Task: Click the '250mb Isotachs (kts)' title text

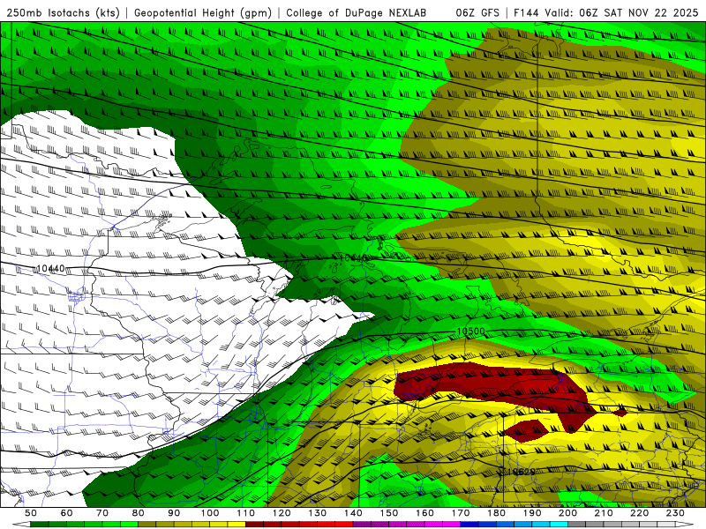Action: click(x=63, y=13)
